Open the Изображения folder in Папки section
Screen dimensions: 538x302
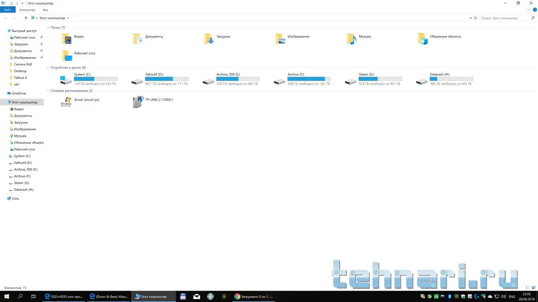tap(280, 39)
